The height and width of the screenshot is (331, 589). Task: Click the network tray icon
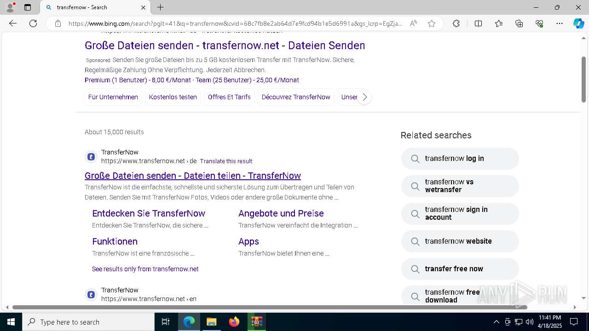pyautogui.click(x=518, y=322)
